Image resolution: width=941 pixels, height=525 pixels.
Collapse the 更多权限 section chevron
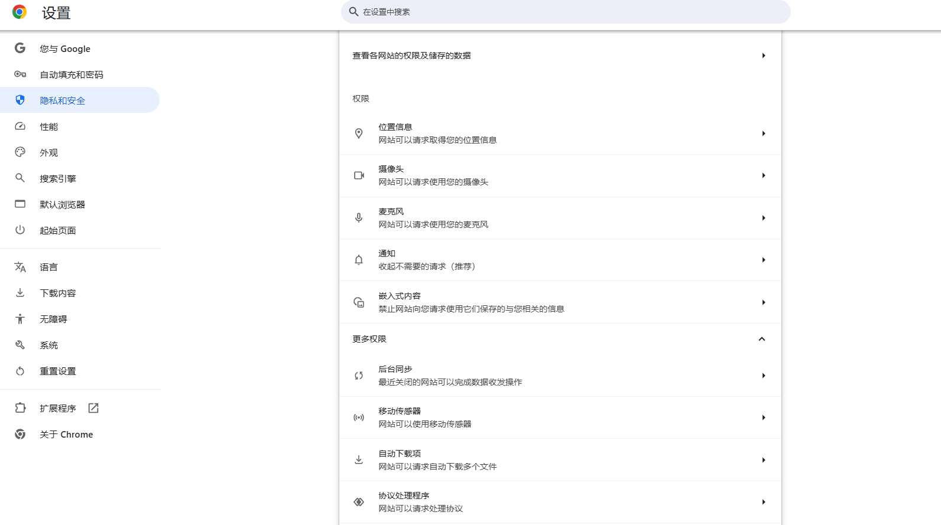tap(762, 339)
